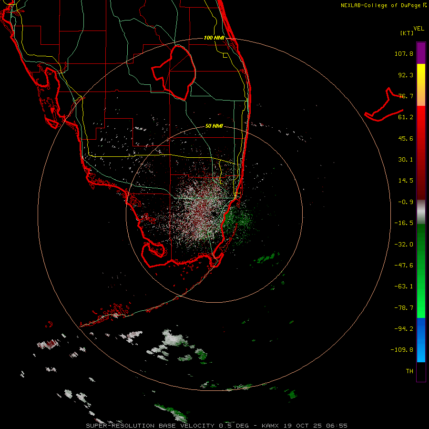The width and height of the screenshot is (429, 429).
Task: Pick the gray near-zero segment of the color bar
Action: click(x=421, y=212)
